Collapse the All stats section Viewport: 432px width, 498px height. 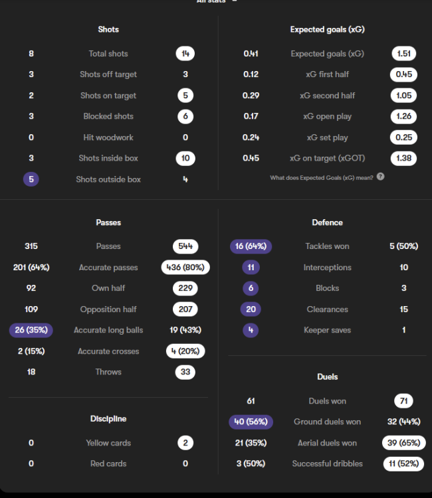point(234,1)
